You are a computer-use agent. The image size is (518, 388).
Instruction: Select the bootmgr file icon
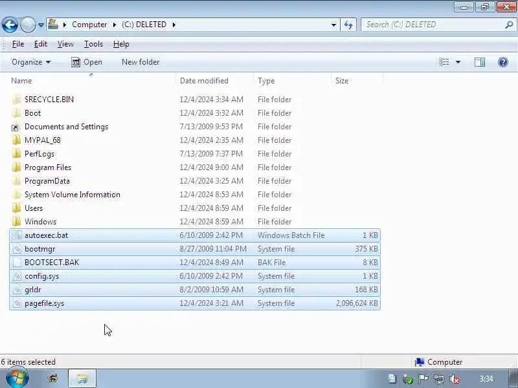click(17, 249)
